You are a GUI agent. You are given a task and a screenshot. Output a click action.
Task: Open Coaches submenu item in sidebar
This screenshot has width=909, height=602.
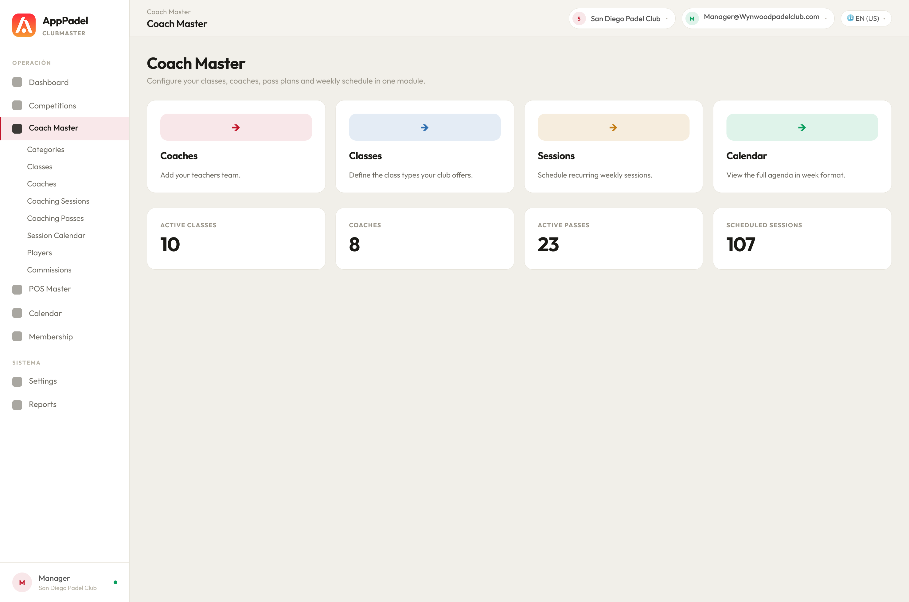tap(41, 184)
